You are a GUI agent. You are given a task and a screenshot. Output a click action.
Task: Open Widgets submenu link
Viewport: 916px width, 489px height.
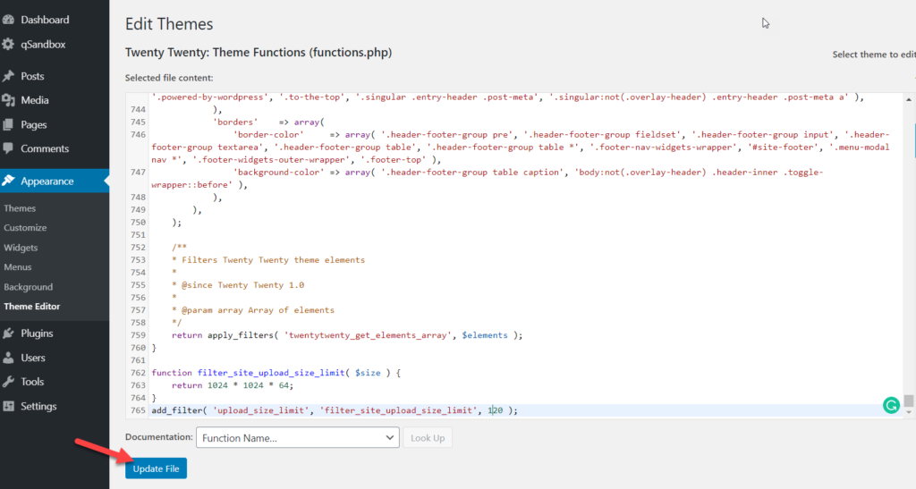coord(21,248)
